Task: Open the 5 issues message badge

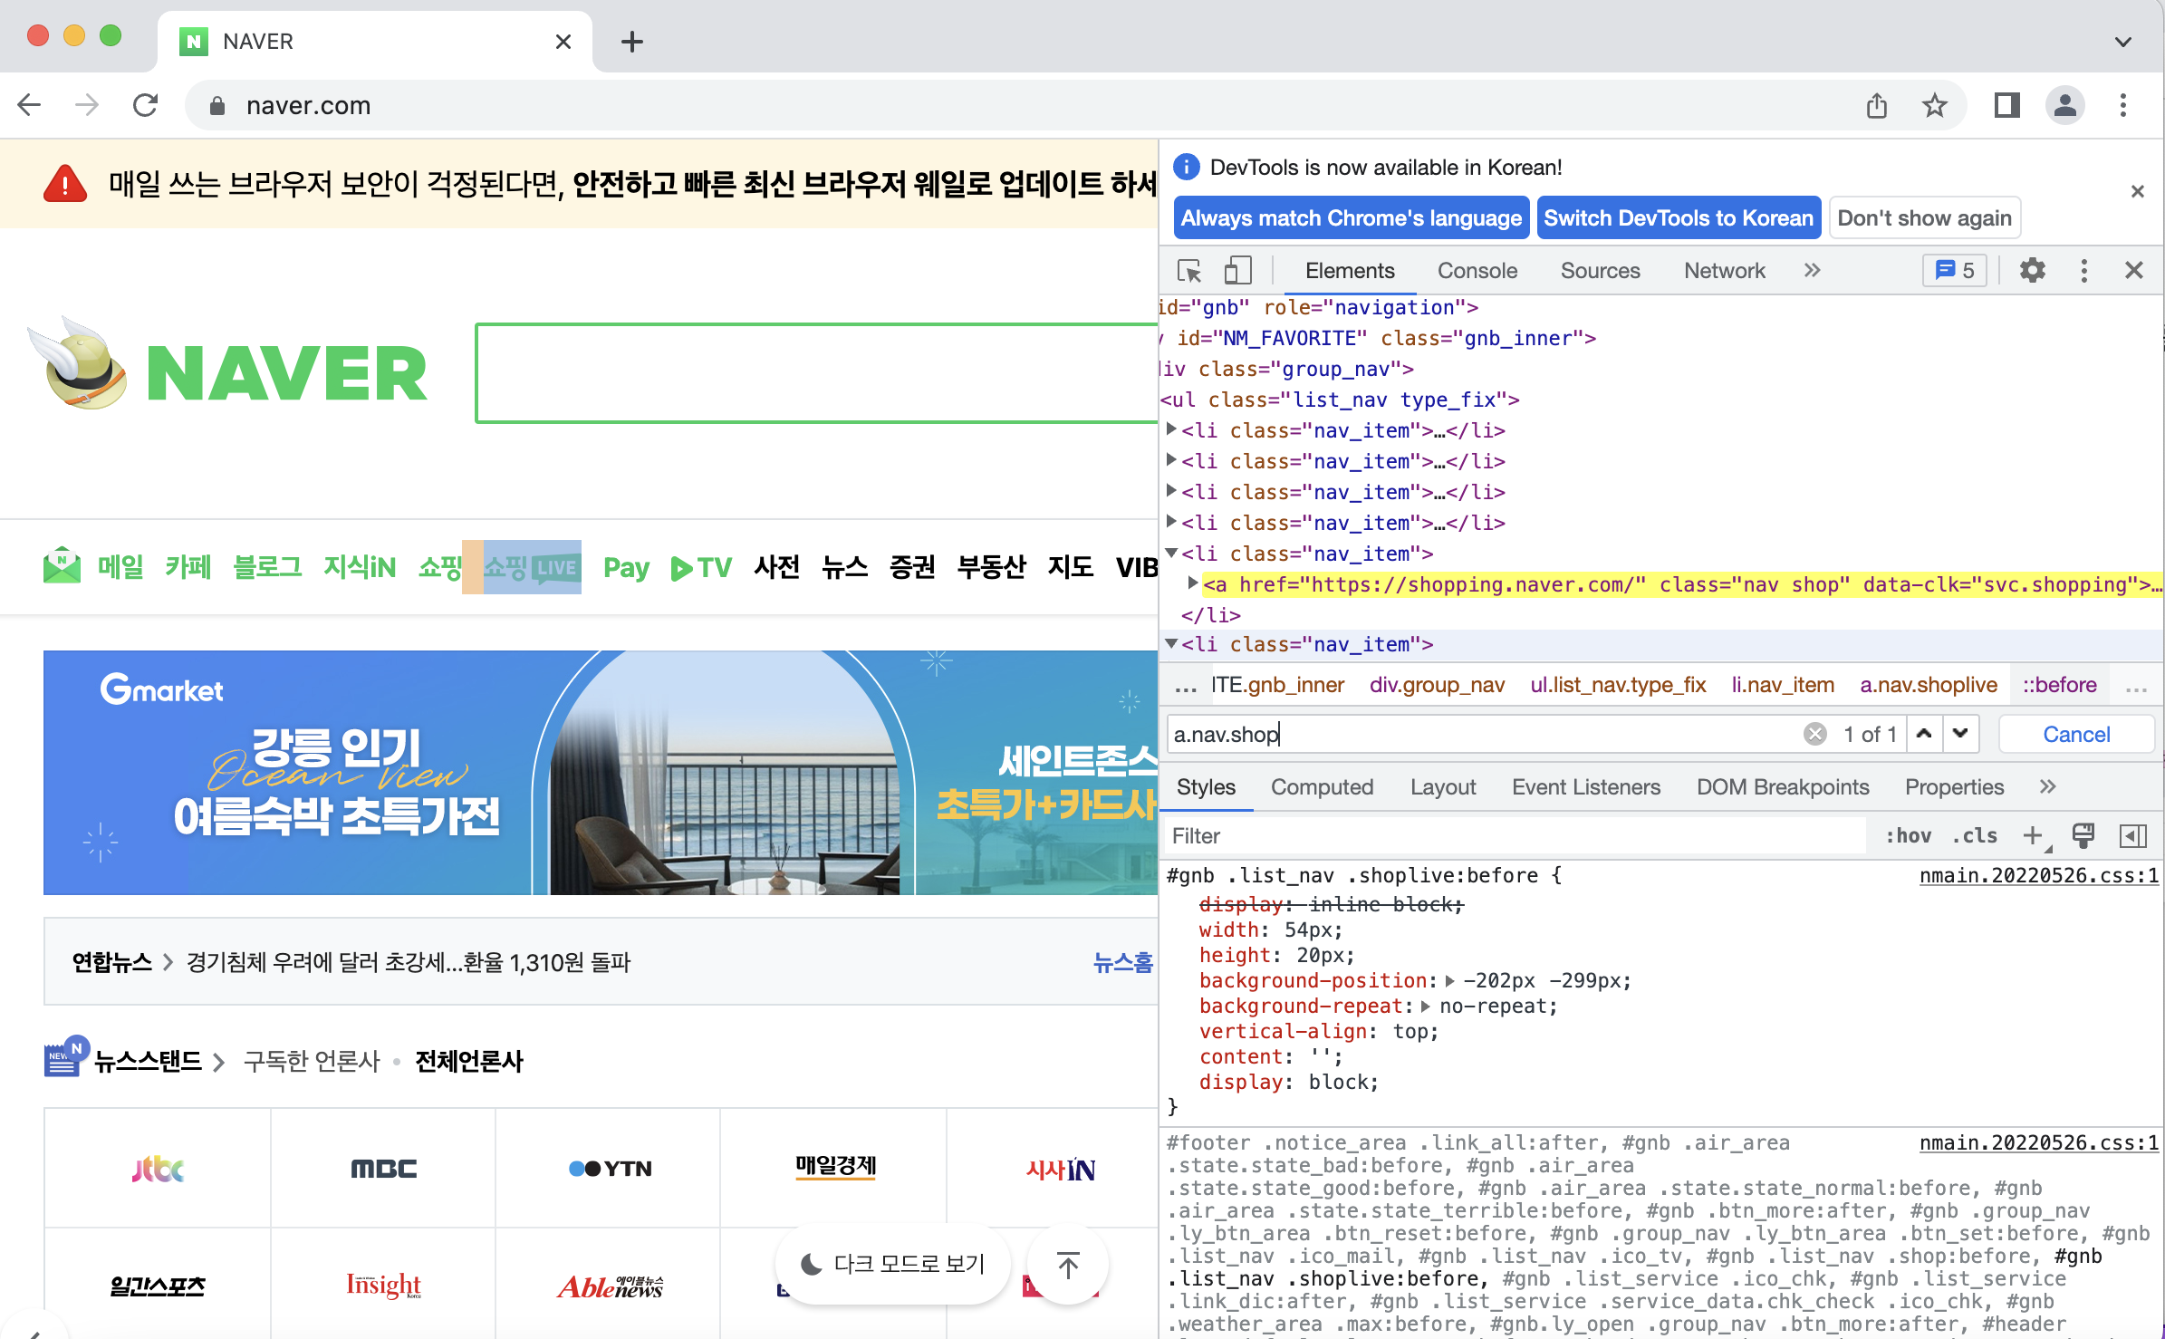Action: point(1955,271)
